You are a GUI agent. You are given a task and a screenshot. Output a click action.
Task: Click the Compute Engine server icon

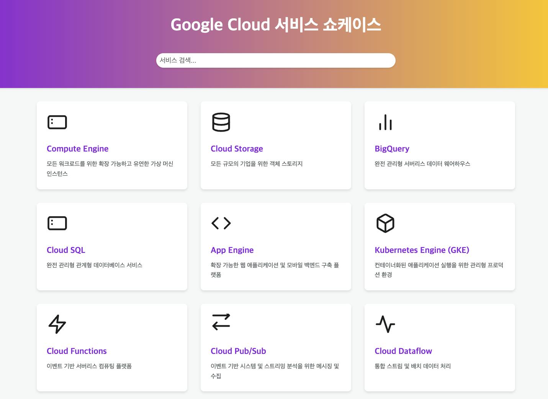[57, 122]
